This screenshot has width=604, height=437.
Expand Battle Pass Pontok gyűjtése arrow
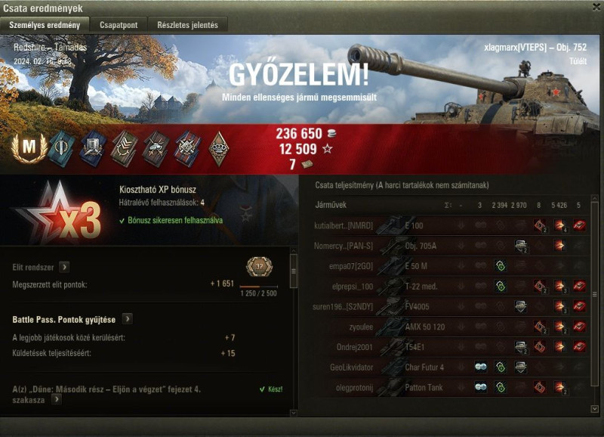point(127,319)
